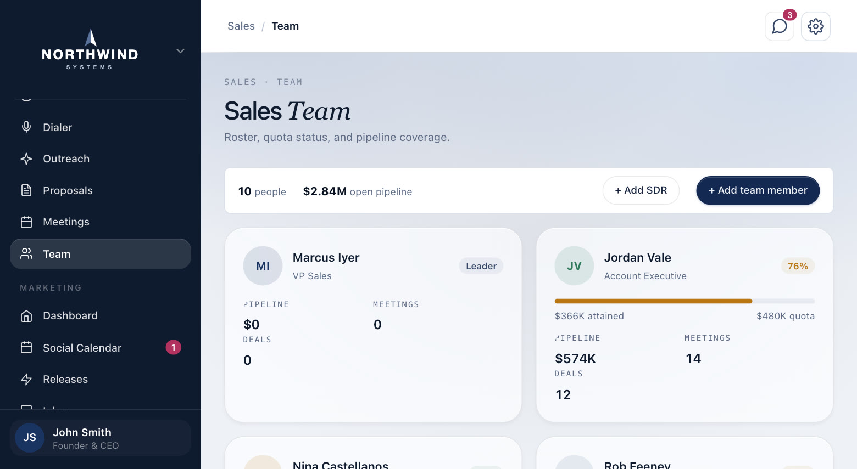This screenshot has width=857, height=469.
Task: Click Jordan Vale's $574K pipeline value
Action: [575, 359]
